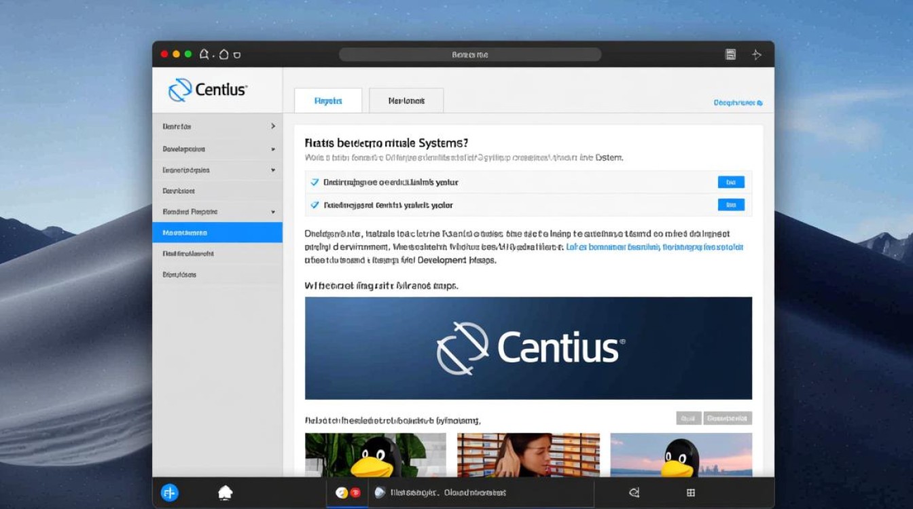Toggle the checkmark on the first list row

point(315,182)
